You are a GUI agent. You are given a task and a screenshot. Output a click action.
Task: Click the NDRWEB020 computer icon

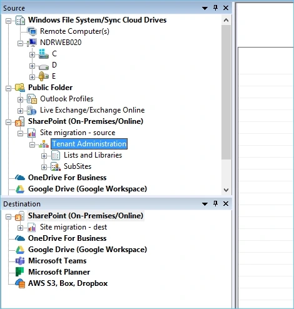32,43
